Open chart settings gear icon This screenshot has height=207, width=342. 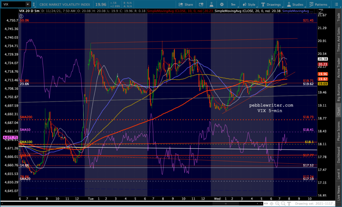pyautogui.click(x=222, y=4)
